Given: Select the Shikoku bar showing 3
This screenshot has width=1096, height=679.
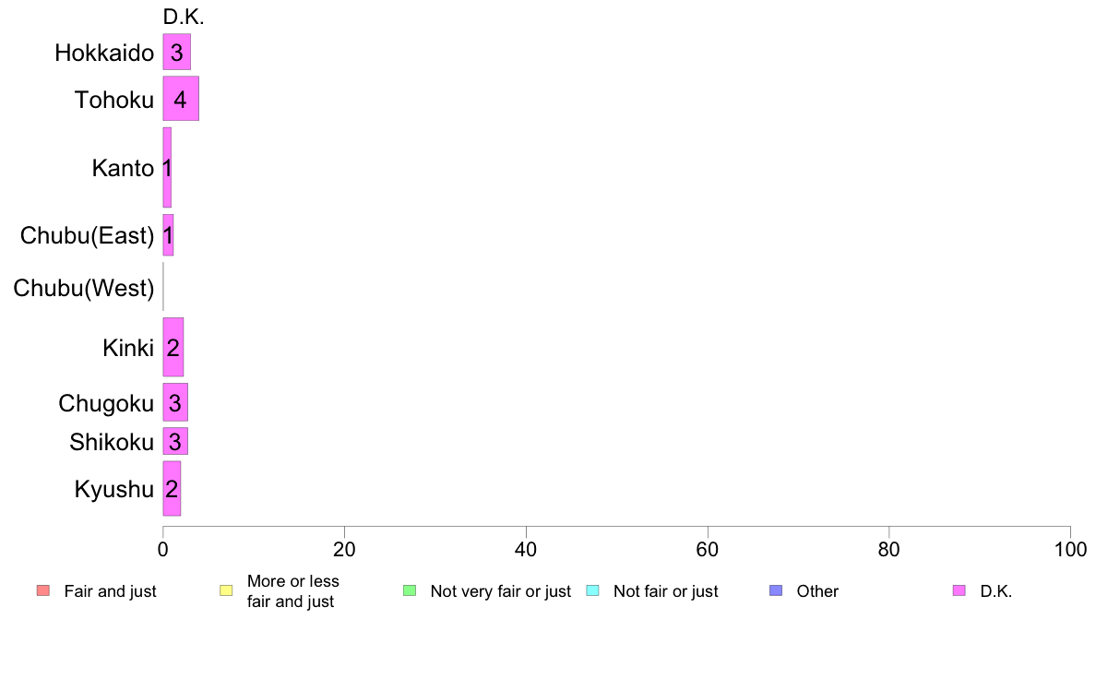Looking at the screenshot, I should [x=175, y=441].
